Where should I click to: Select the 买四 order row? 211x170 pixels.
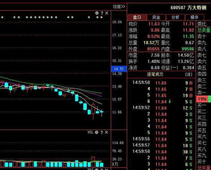pos(202,124)
